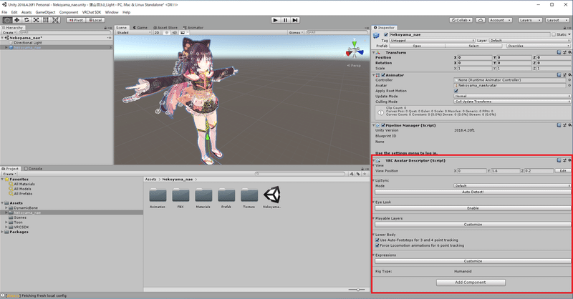Toggle the Local handle rotation button
573x299 pixels.
96,20
